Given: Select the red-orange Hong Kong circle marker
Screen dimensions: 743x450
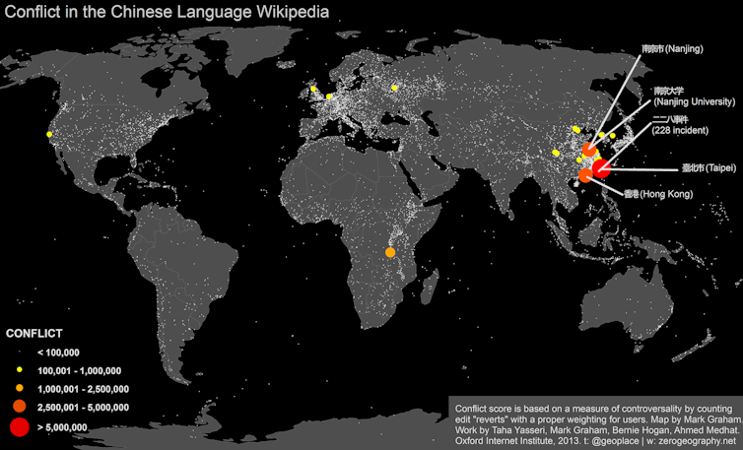Looking at the screenshot, I should coord(585,175).
